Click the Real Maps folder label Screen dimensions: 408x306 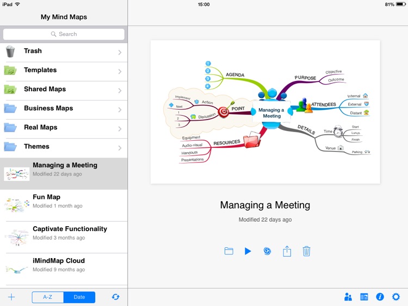pyautogui.click(x=41, y=127)
